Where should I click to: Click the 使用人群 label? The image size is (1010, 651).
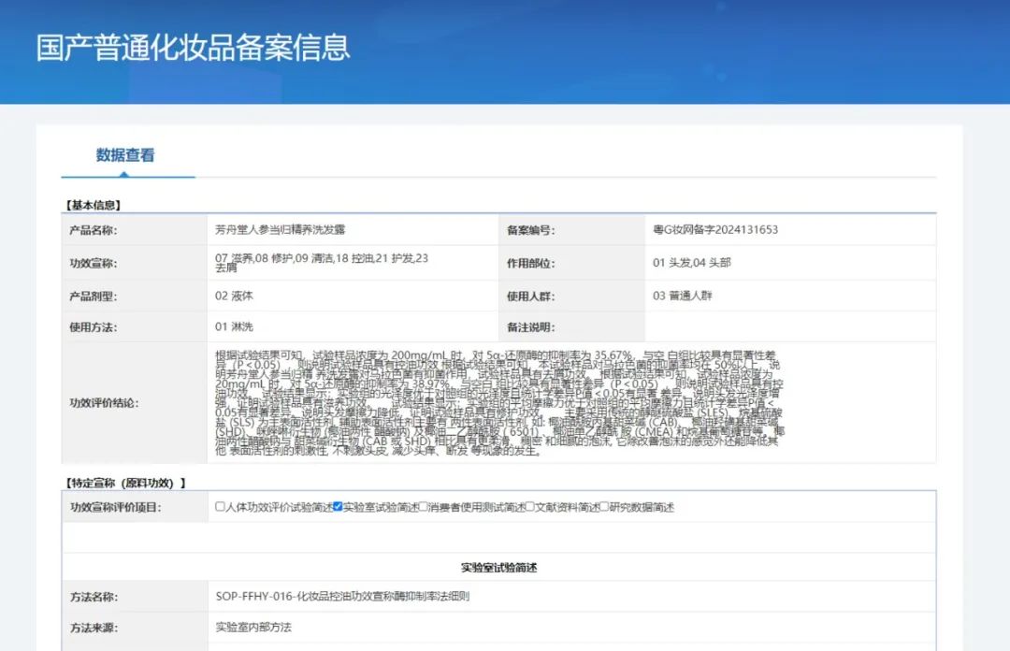point(531,297)
